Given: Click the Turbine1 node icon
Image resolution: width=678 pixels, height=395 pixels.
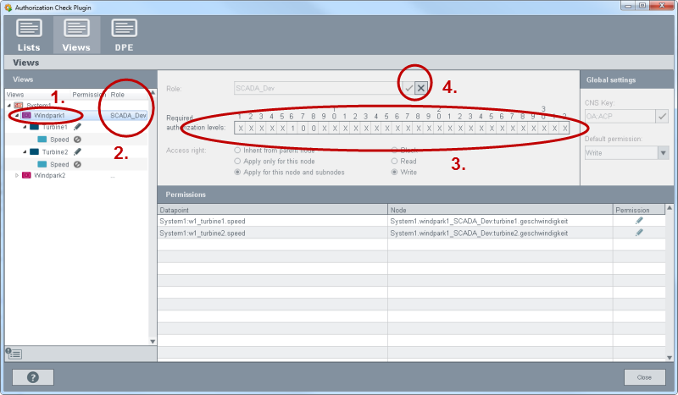Looking at the screenshot, I should tap(34, 127).
